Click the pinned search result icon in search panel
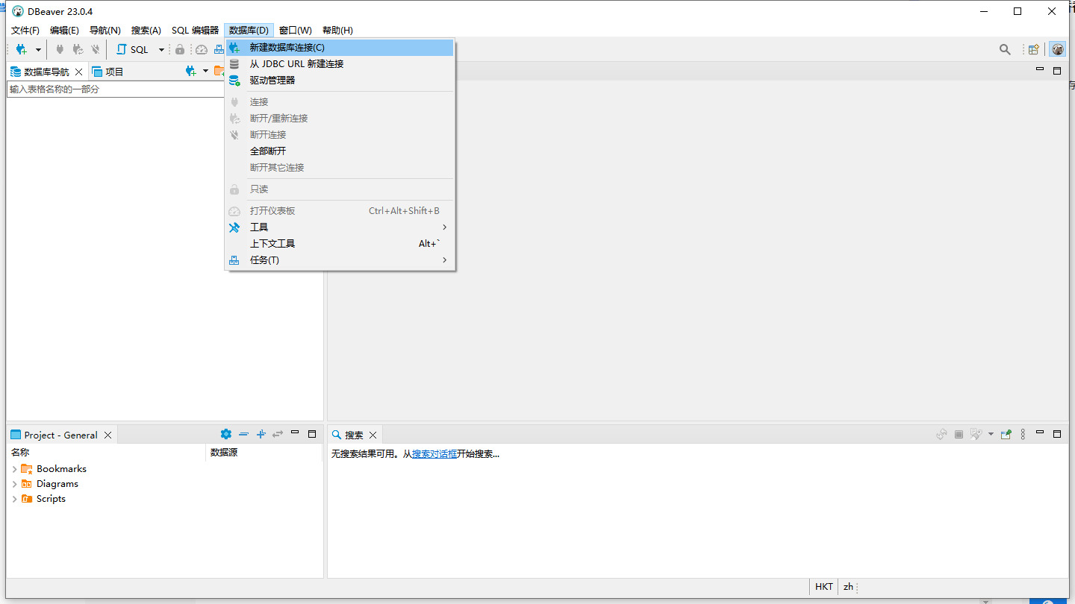This screenshot has height=604, width=1075. [1006, 434]
